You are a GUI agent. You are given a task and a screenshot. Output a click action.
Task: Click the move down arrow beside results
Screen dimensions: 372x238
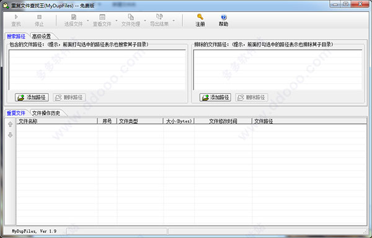coord(10,135)
